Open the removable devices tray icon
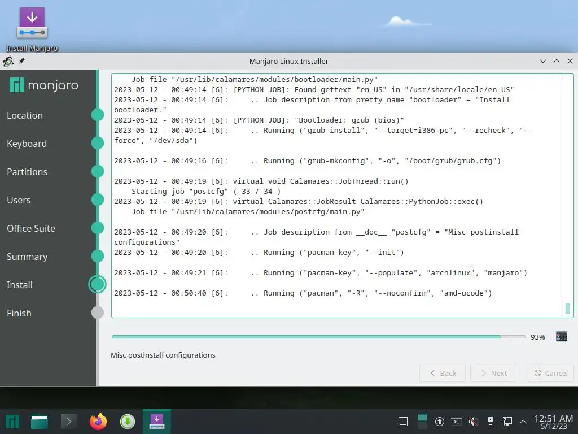The image size is (578, 434). pyautogui.click(x=491, y=422)
